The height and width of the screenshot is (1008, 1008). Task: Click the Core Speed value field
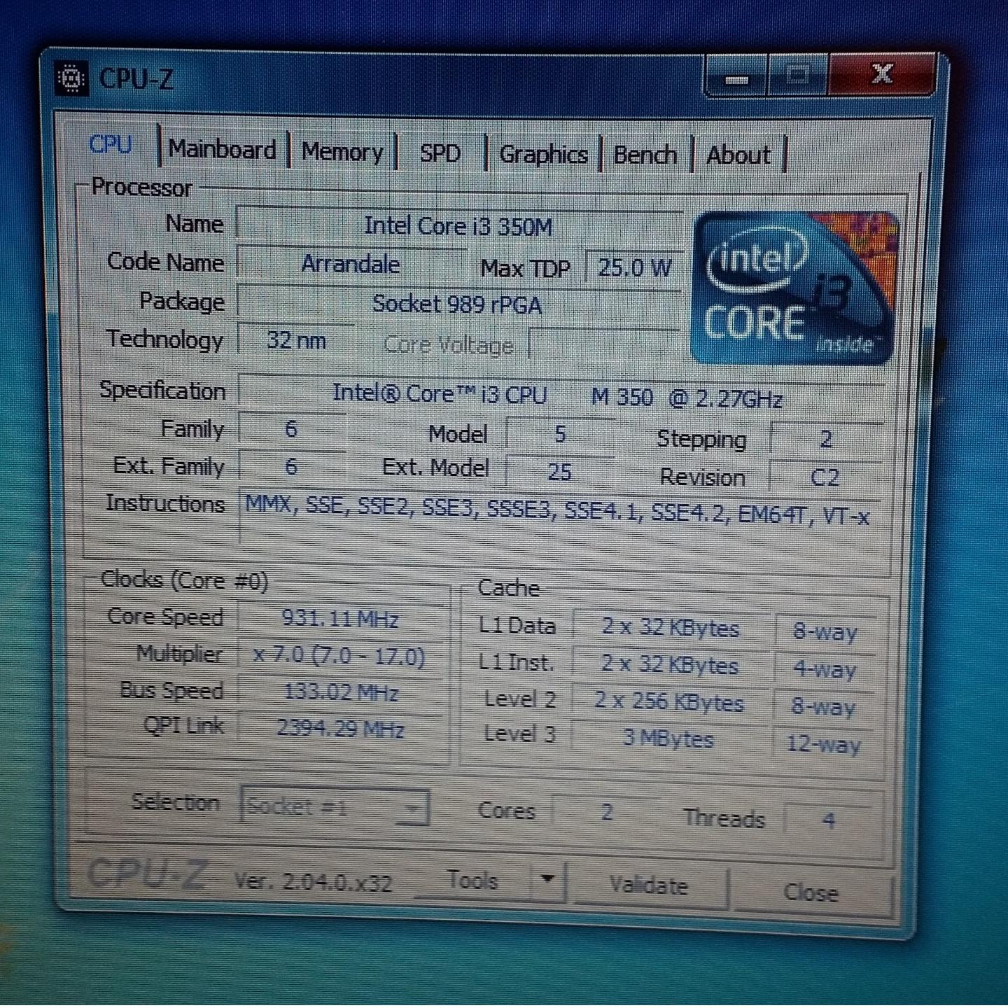340,619
